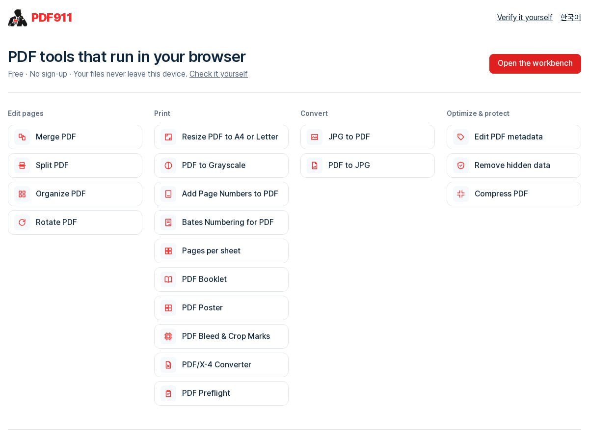Click the PDF to JPG icon
The image size is (589, 442).
click(x=315, y=166)
